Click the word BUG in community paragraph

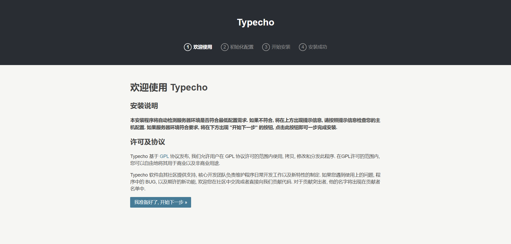click(x=150, y=182)
